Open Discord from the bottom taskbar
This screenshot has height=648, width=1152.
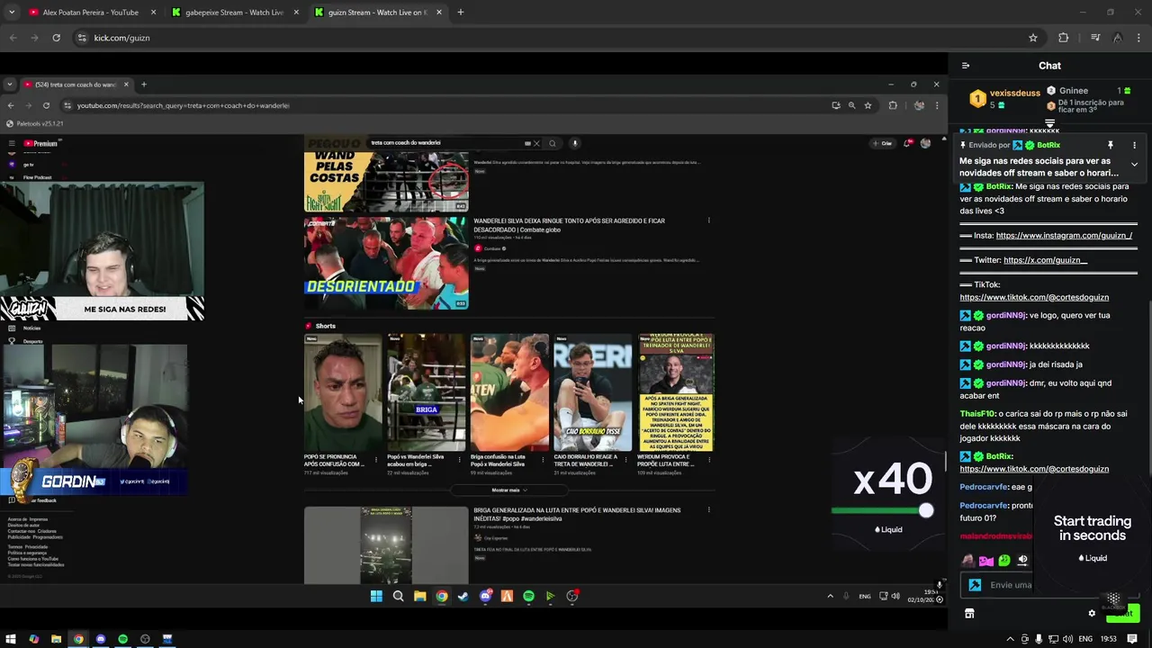tap(101, 639)
